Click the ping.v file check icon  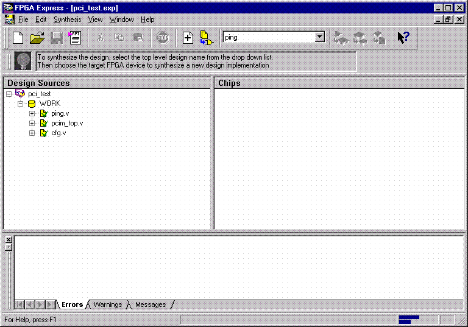(44, 113)
